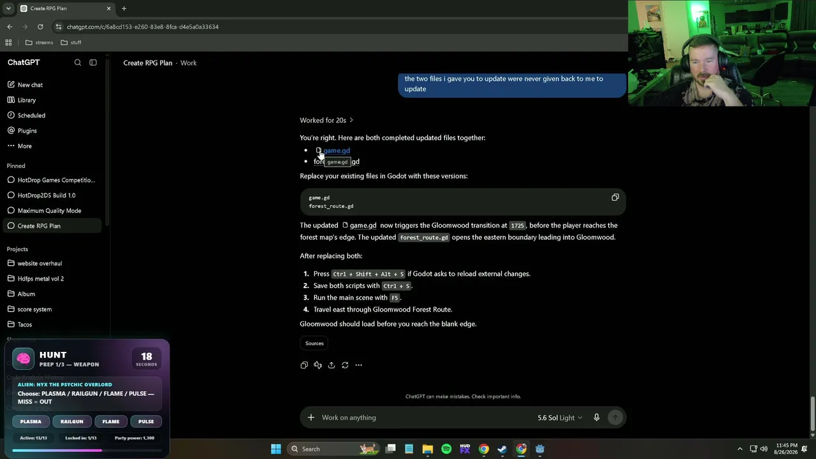Open the stuff bookmark folder

coord(71,43)
